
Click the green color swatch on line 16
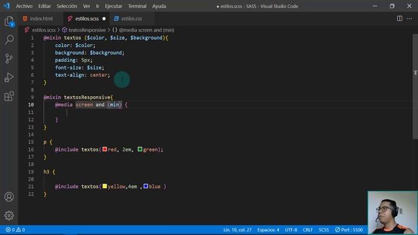coord(140,149)
